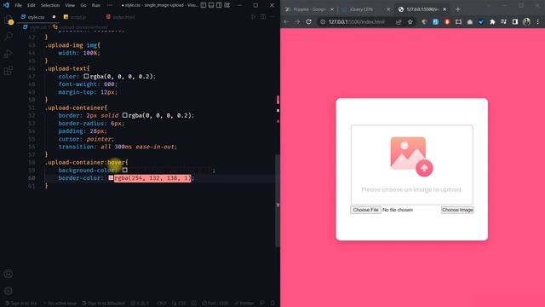
Task: Switch to the script.js editor tab
Action: tap(78, 17)
